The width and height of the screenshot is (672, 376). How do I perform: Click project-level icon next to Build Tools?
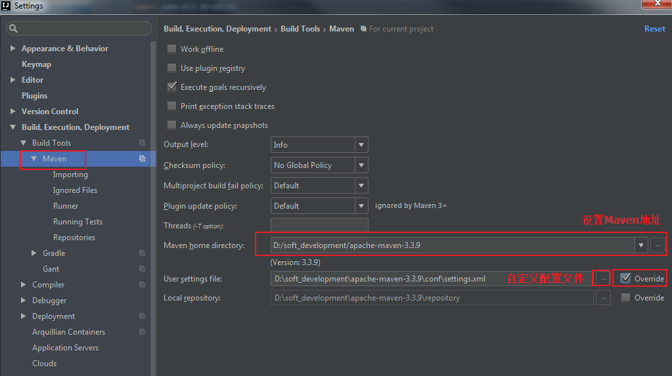(143, 142)
